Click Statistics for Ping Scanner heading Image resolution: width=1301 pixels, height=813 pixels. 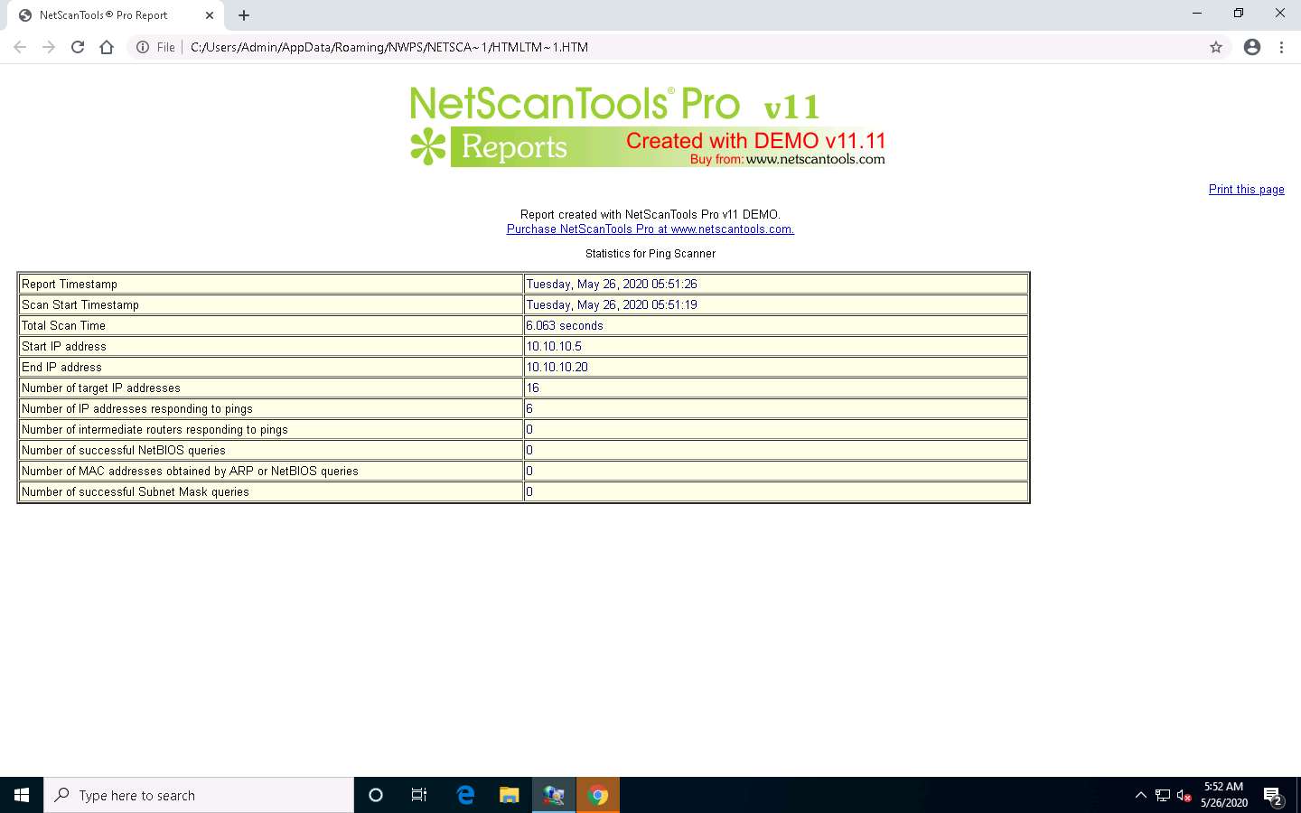(x=650, y=254)
